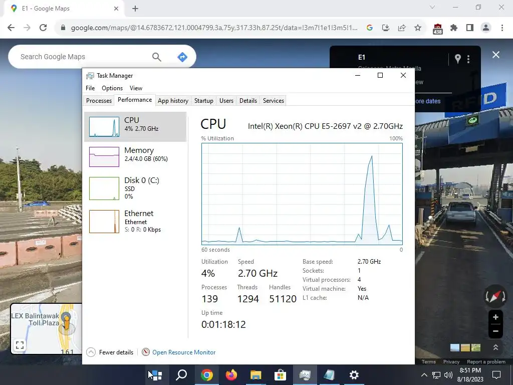
Task: Reload the Google Maps page
Action: [43, 28]
